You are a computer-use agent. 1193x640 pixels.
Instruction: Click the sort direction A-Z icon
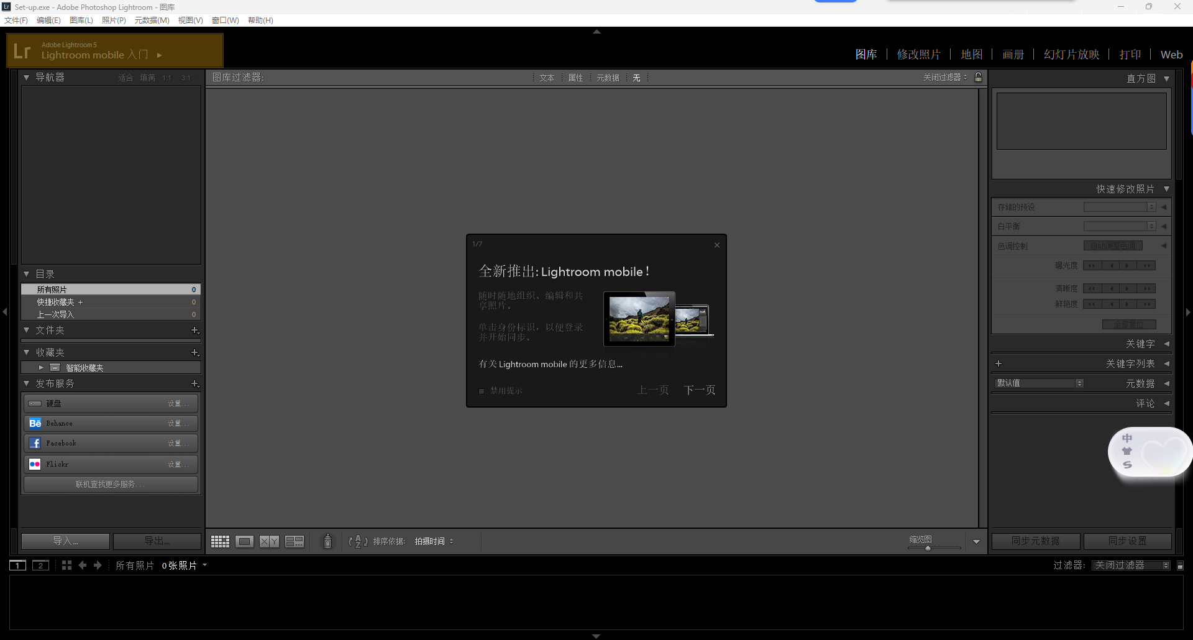coord(357,541)
